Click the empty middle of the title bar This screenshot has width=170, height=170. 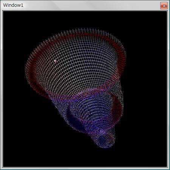tap(88, 5)
